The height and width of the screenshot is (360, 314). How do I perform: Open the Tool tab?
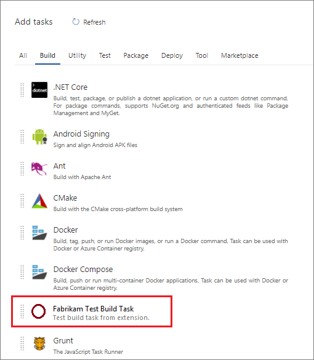point(202,55)
